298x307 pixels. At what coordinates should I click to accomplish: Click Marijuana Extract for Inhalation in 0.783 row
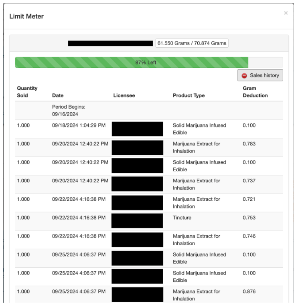(196, 147)
